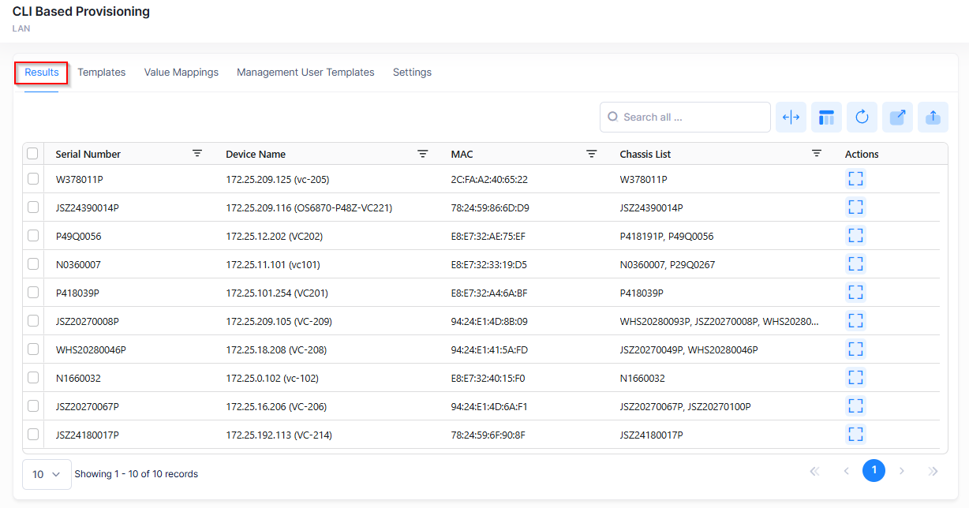Check the select-all checkbox in table header
The height and width of the screenshot is (508, 969).
[33, 154]
